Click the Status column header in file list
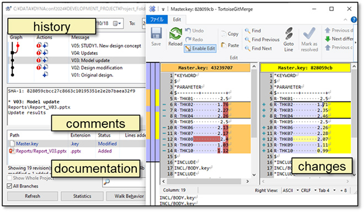The width and height of the screenshot is (364, 212). click(x=104, y=135)
